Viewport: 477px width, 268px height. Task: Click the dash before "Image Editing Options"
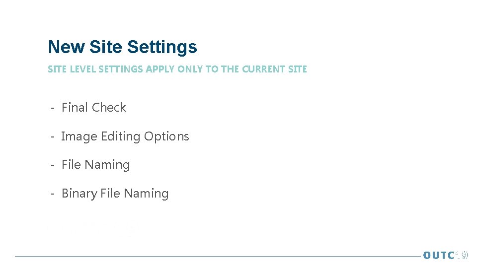(x=52, y=136)
